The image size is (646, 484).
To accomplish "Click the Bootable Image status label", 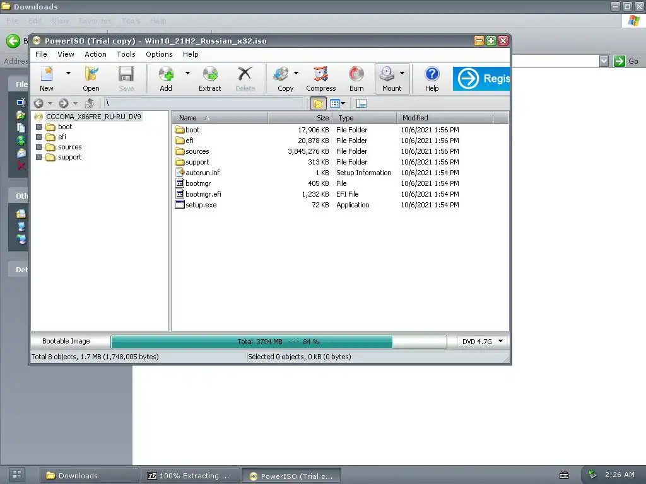I will [x=66, y=341].
